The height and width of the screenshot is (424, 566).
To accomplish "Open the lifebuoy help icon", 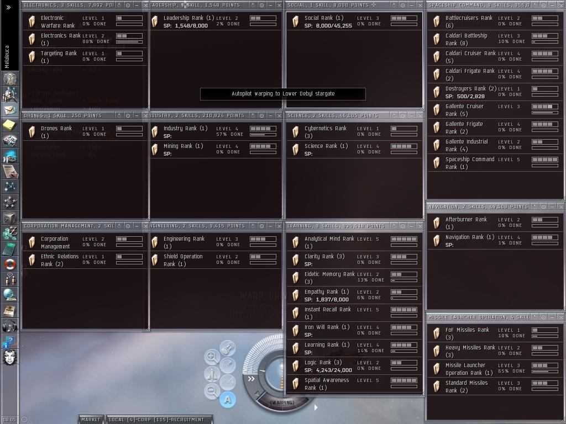I will pyautogui.click(x=10, y=264).
